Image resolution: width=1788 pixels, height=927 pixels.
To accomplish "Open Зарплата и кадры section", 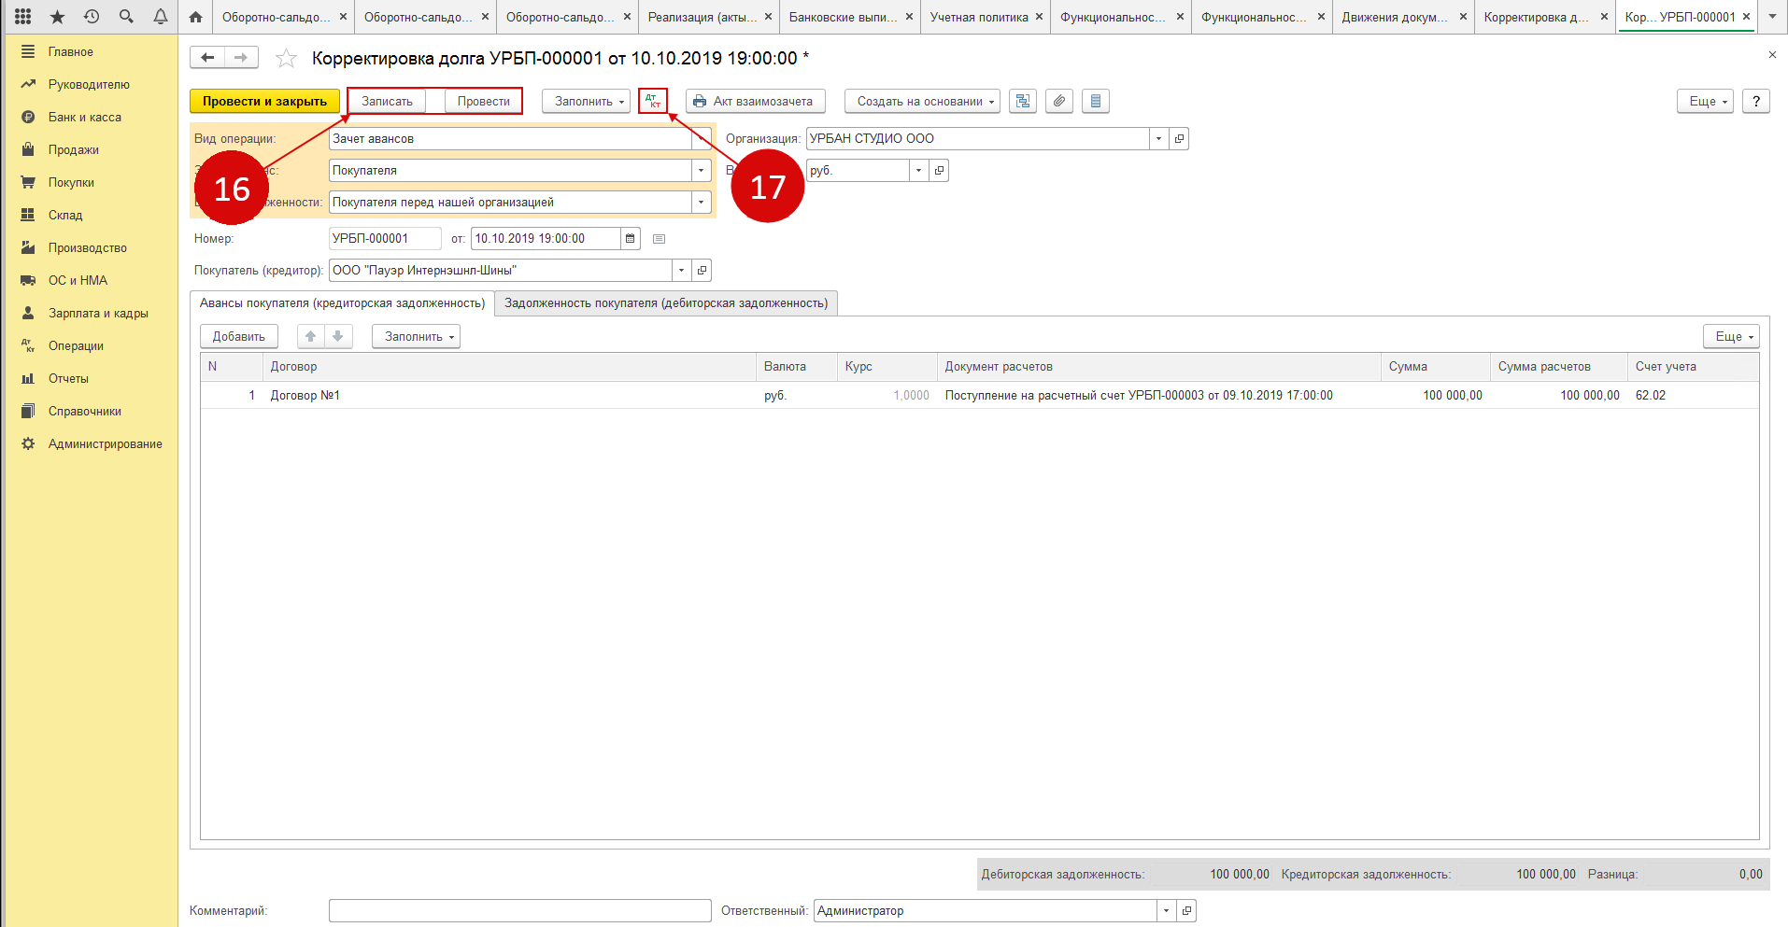I will tap(98, 314).
